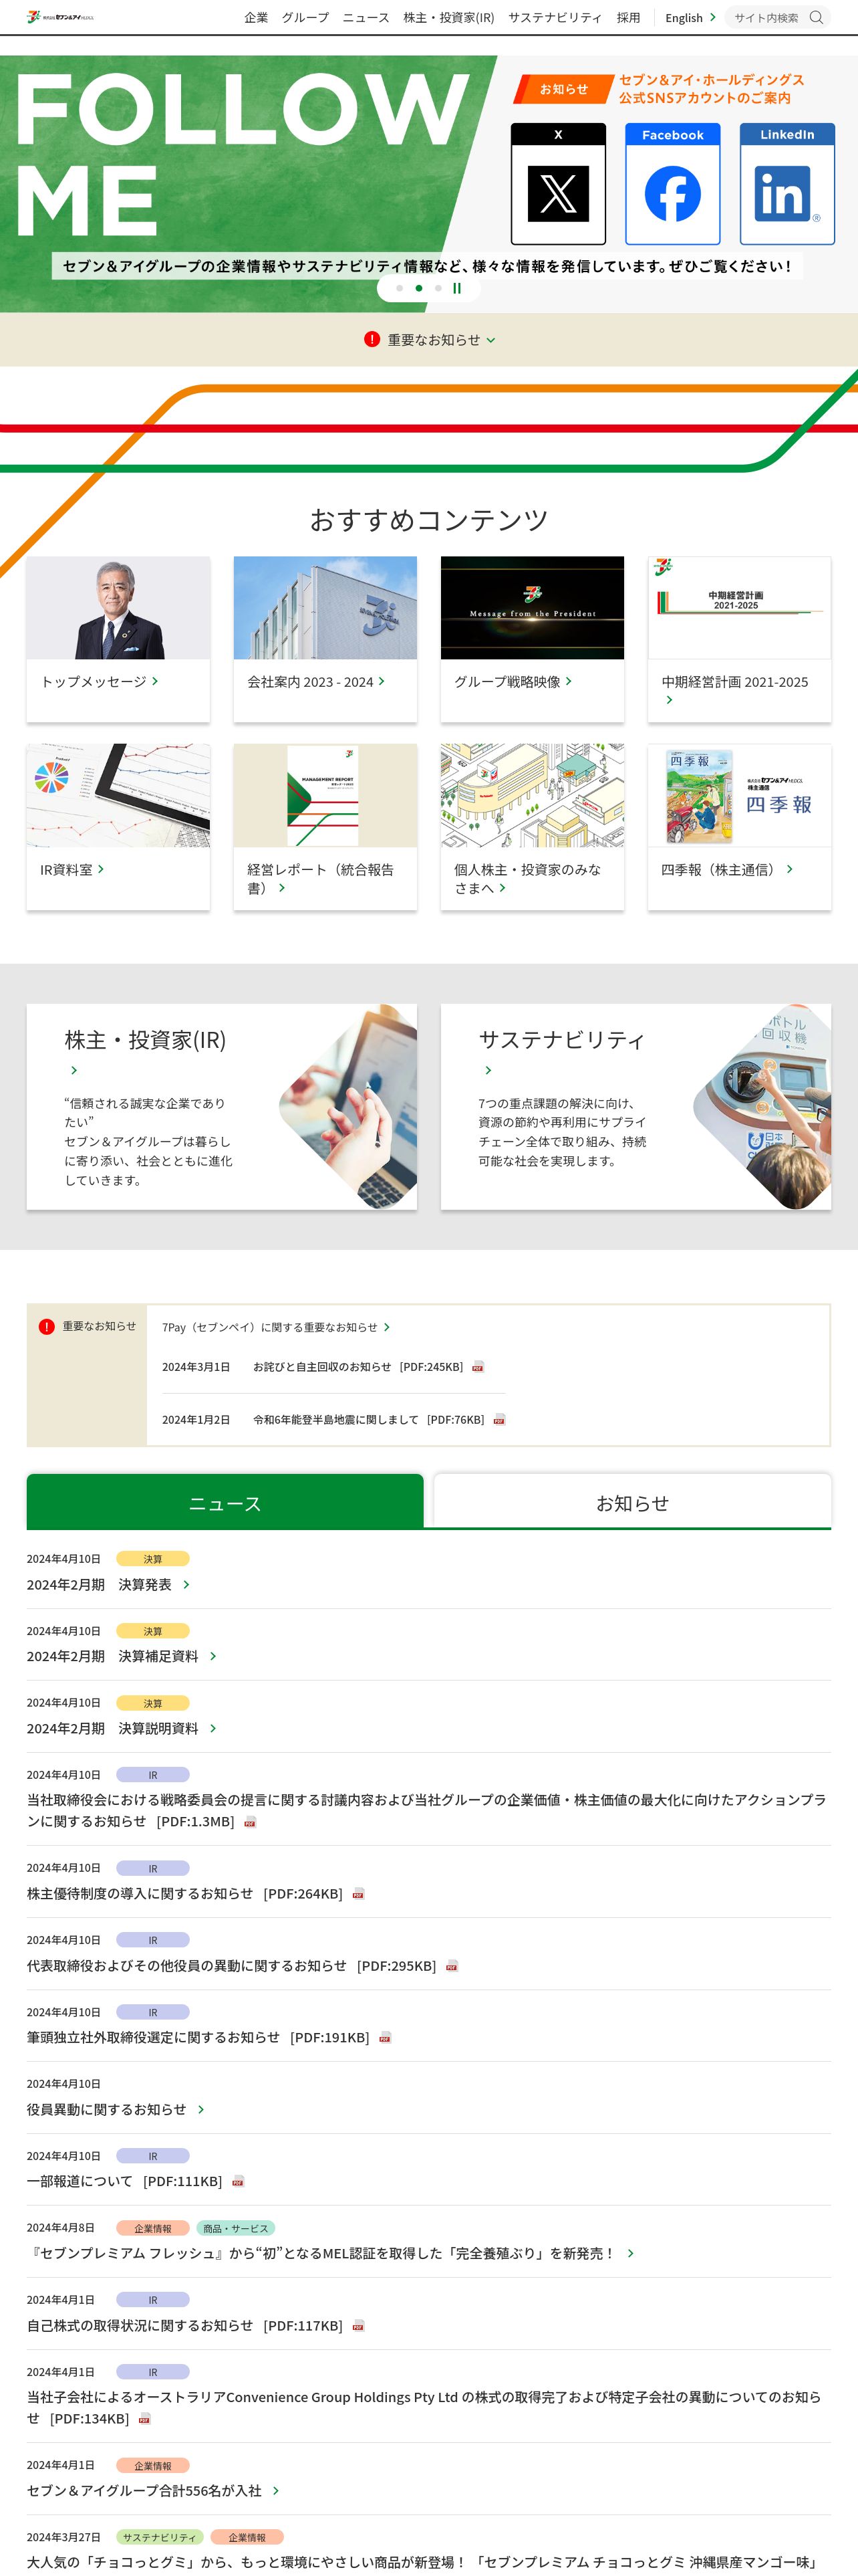Open 当社取締役会における戦略委員会 PDF notice
The height and width of the screenshot is (2576, 858).
426,1811
